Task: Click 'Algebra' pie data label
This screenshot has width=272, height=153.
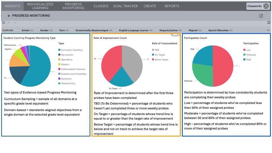Action: click(8, 49)
